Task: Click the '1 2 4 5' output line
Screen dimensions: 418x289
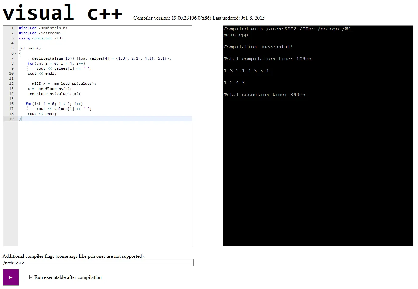Action: click(x=234, y=83)
